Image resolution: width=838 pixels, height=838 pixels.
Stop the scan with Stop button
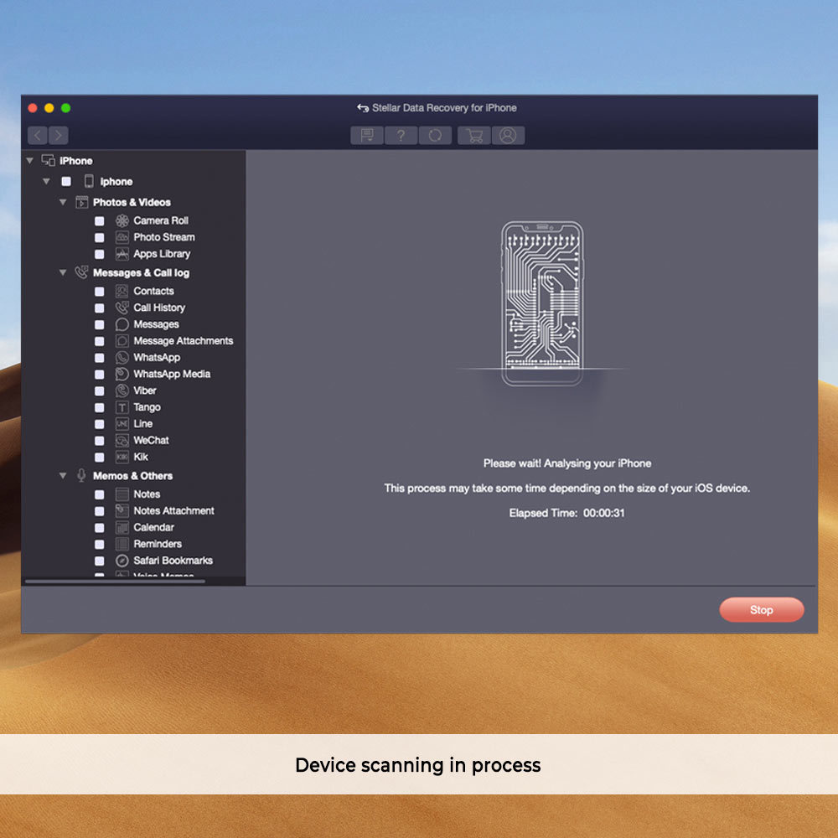tap(762, 610)
